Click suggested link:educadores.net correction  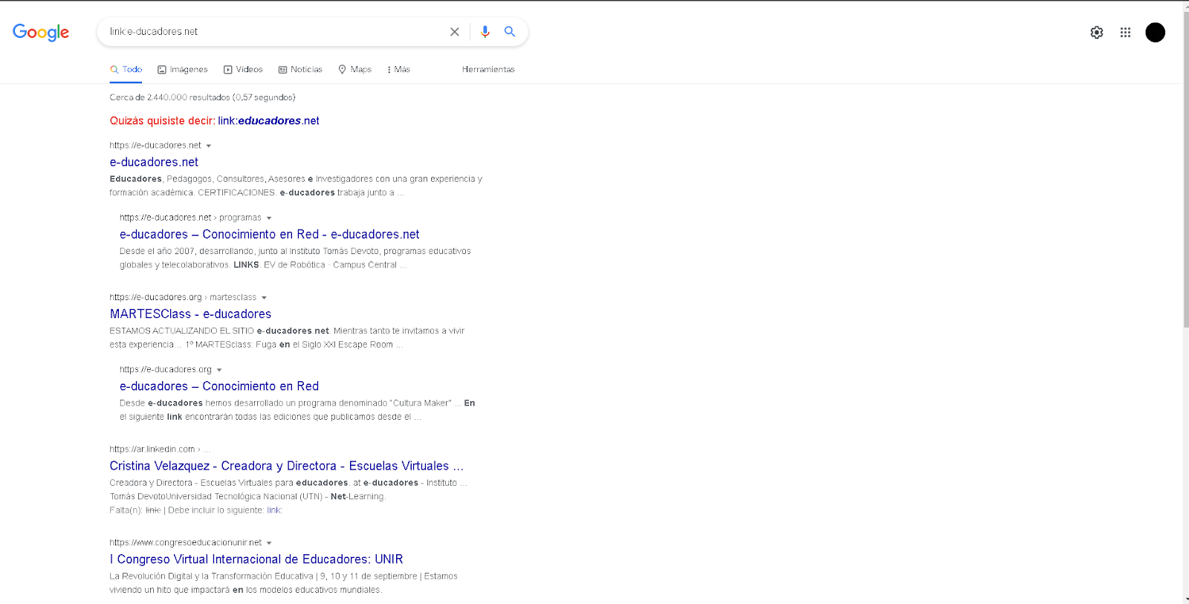(x=268, y=120)
